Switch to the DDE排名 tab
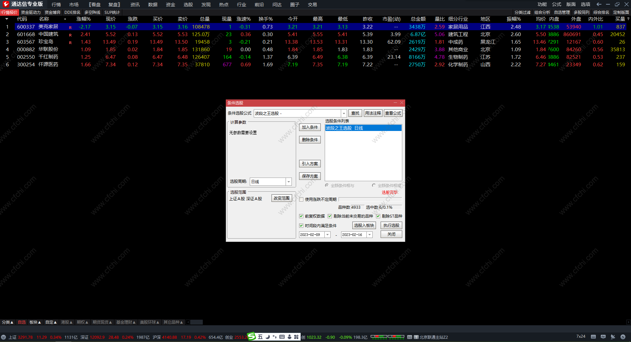 click(x=72, y=12)
